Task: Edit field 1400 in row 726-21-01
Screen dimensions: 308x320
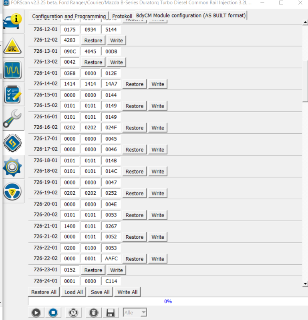Action: (x=70, y=226)
